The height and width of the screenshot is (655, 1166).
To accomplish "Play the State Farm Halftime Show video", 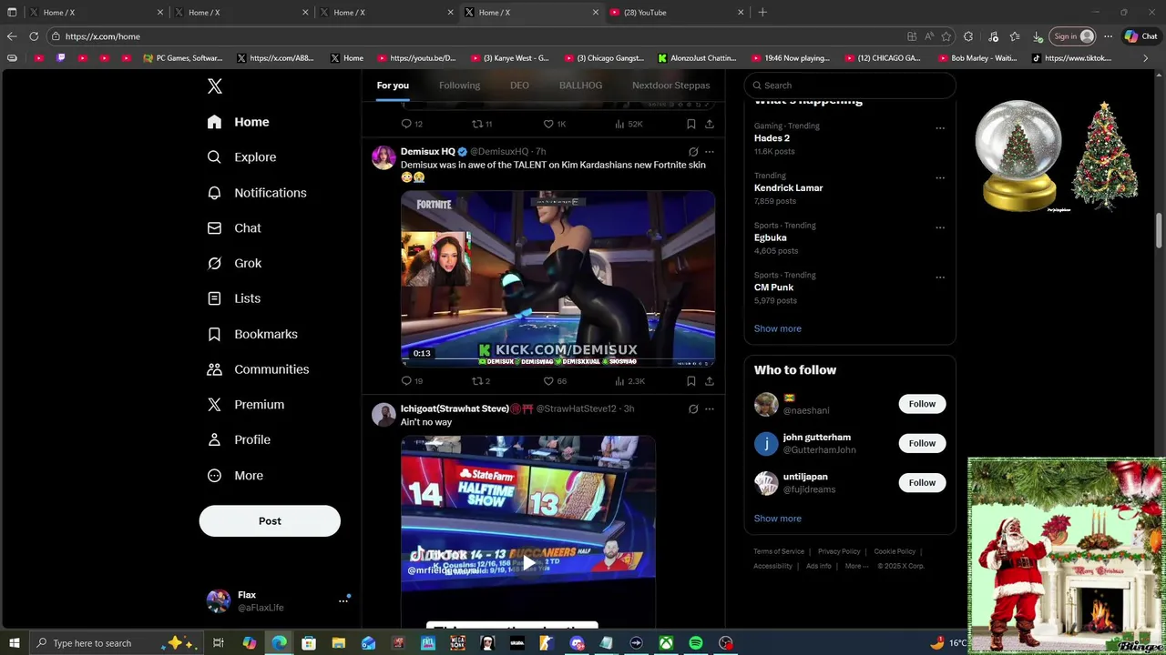I will click(528, 563).
